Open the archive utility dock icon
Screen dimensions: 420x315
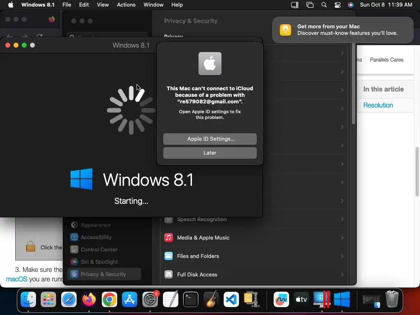click(251, 299)
